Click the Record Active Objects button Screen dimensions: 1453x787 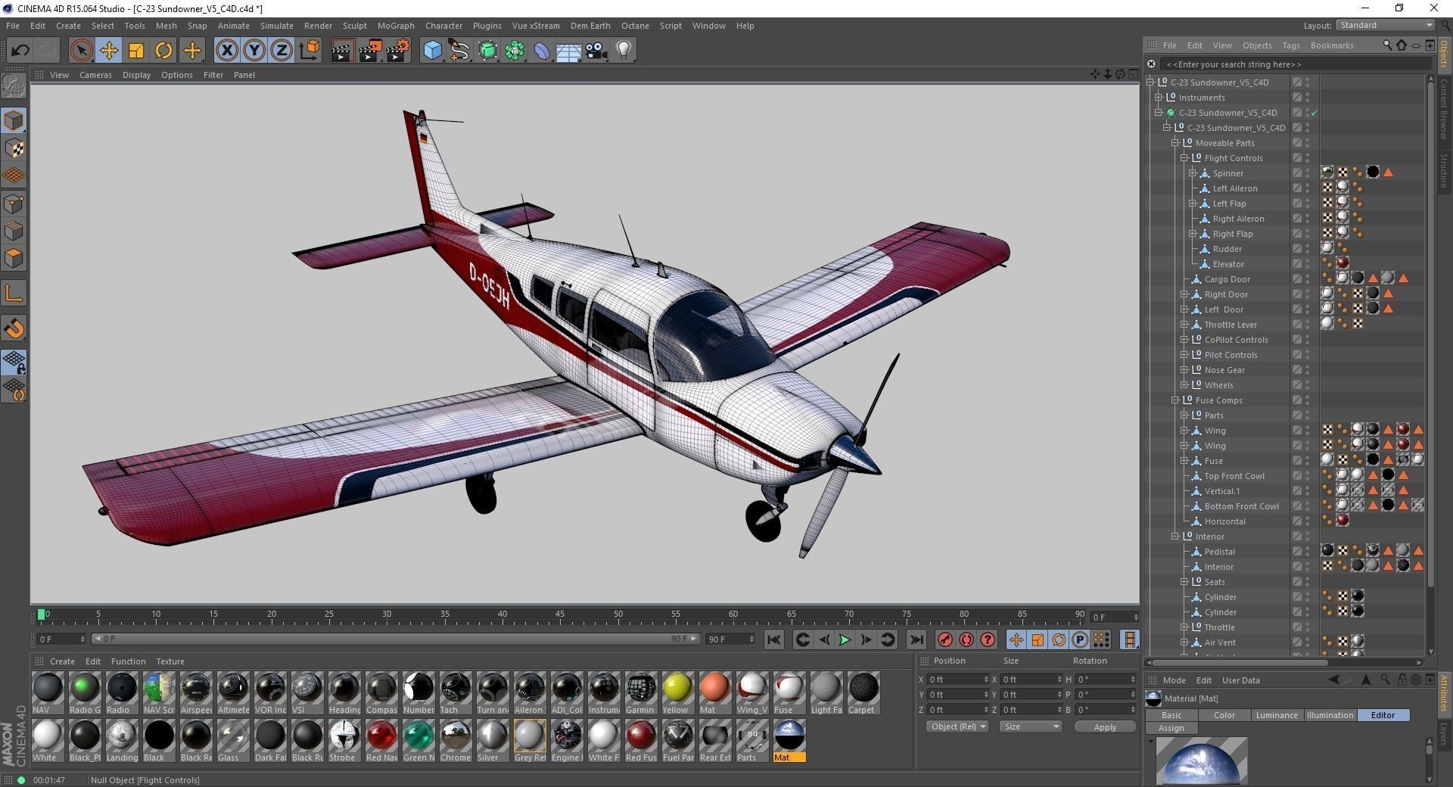click(x=945, y=640)
